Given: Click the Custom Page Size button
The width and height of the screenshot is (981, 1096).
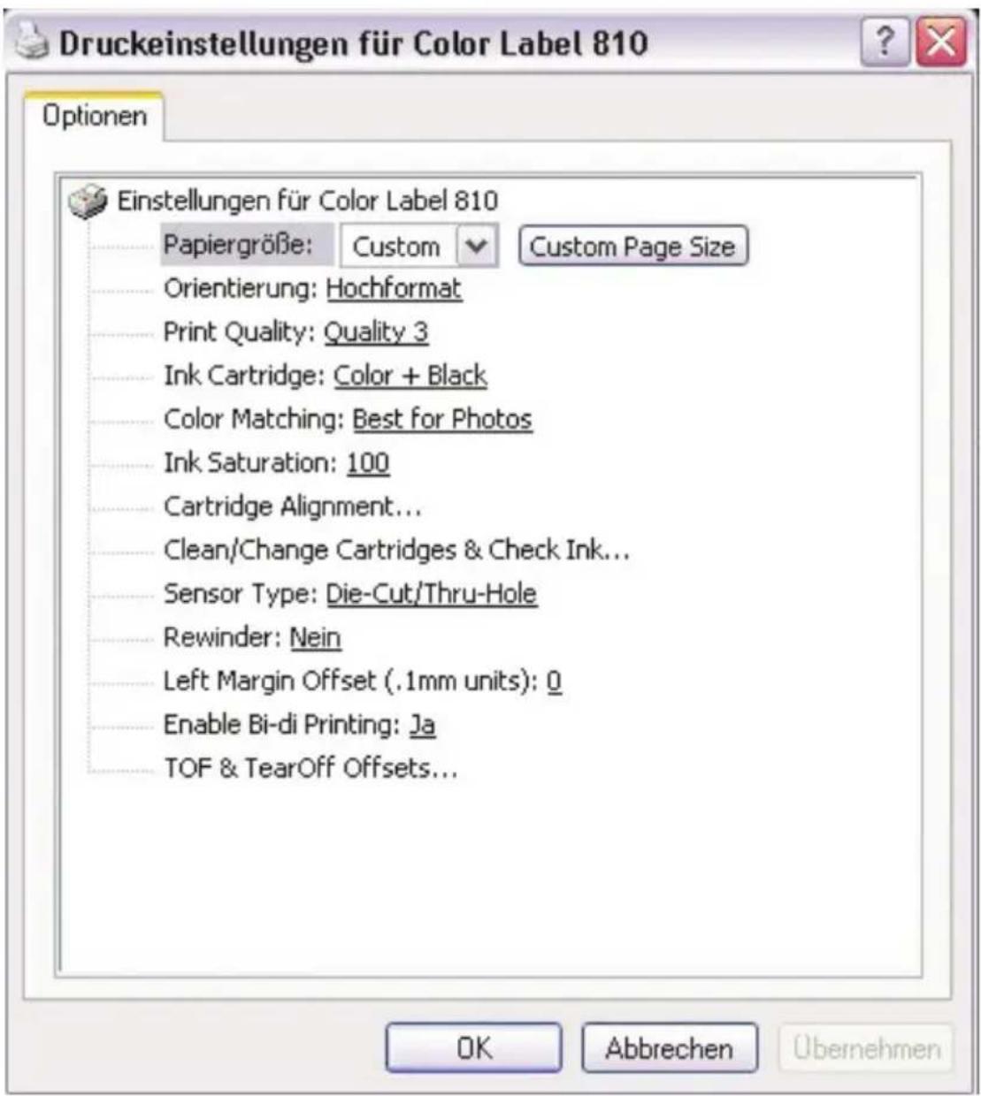Looking at the screenshot, I should [x=632, y=246].
